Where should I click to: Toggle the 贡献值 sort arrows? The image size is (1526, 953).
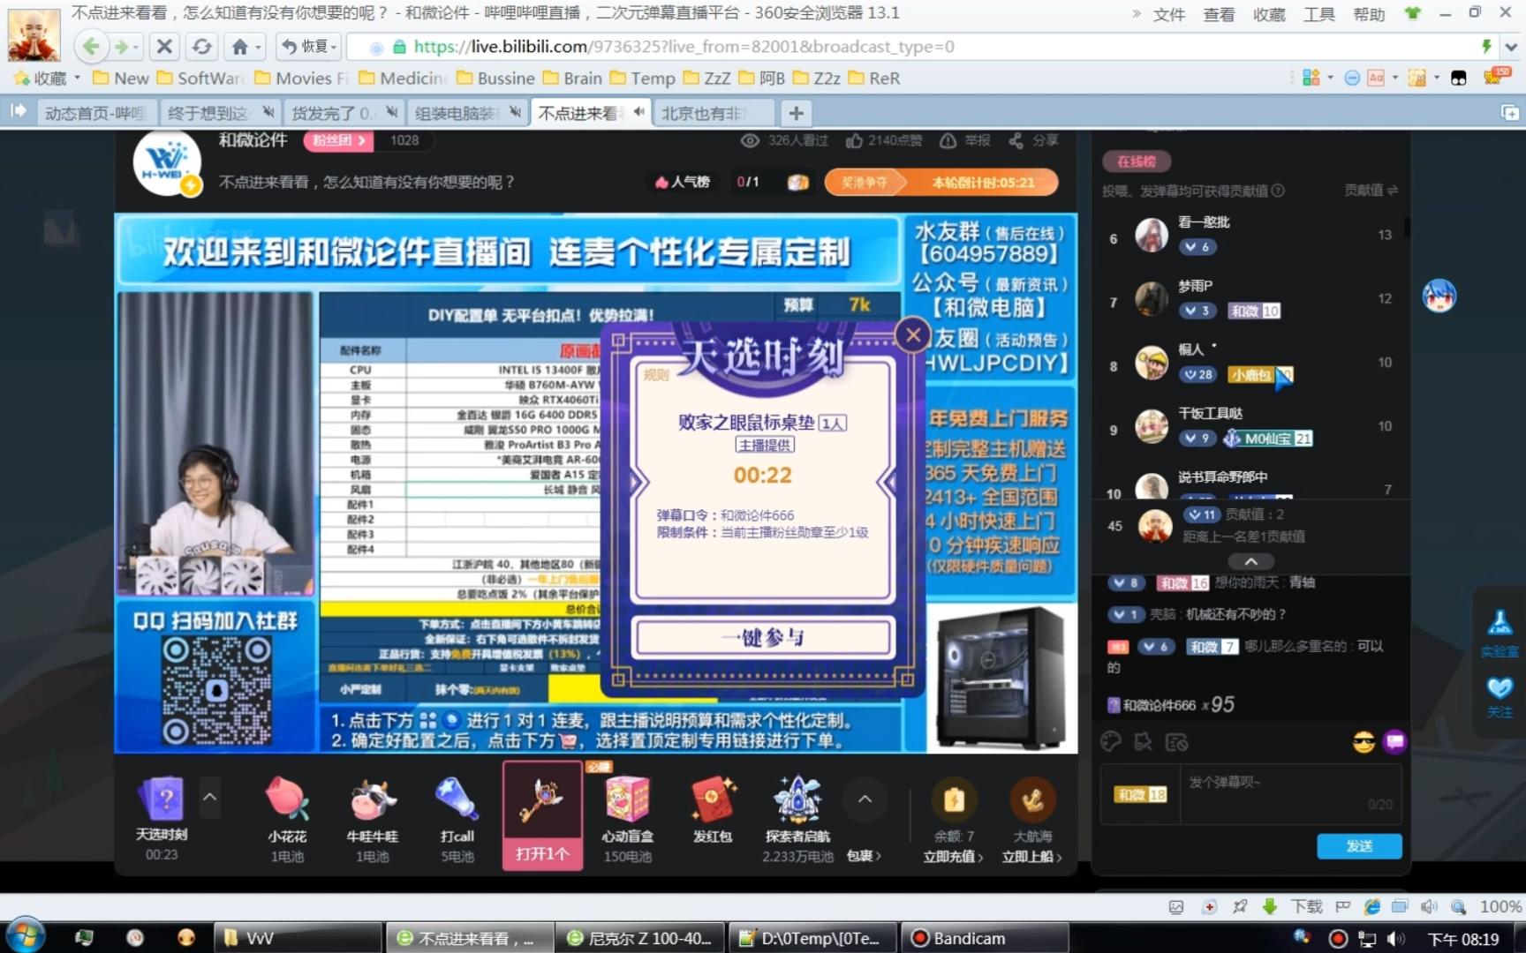click(x=1393, y=191)
